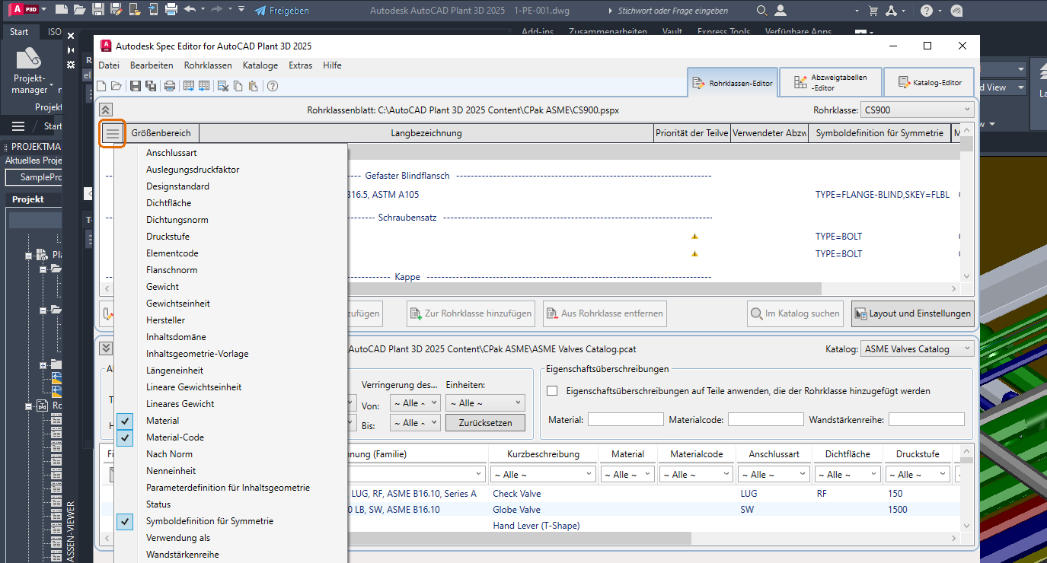Viewport: 1047px width, 563px height.
Task: Click the search magnifier in AutoCAD title bar
Action: point(762,11)
